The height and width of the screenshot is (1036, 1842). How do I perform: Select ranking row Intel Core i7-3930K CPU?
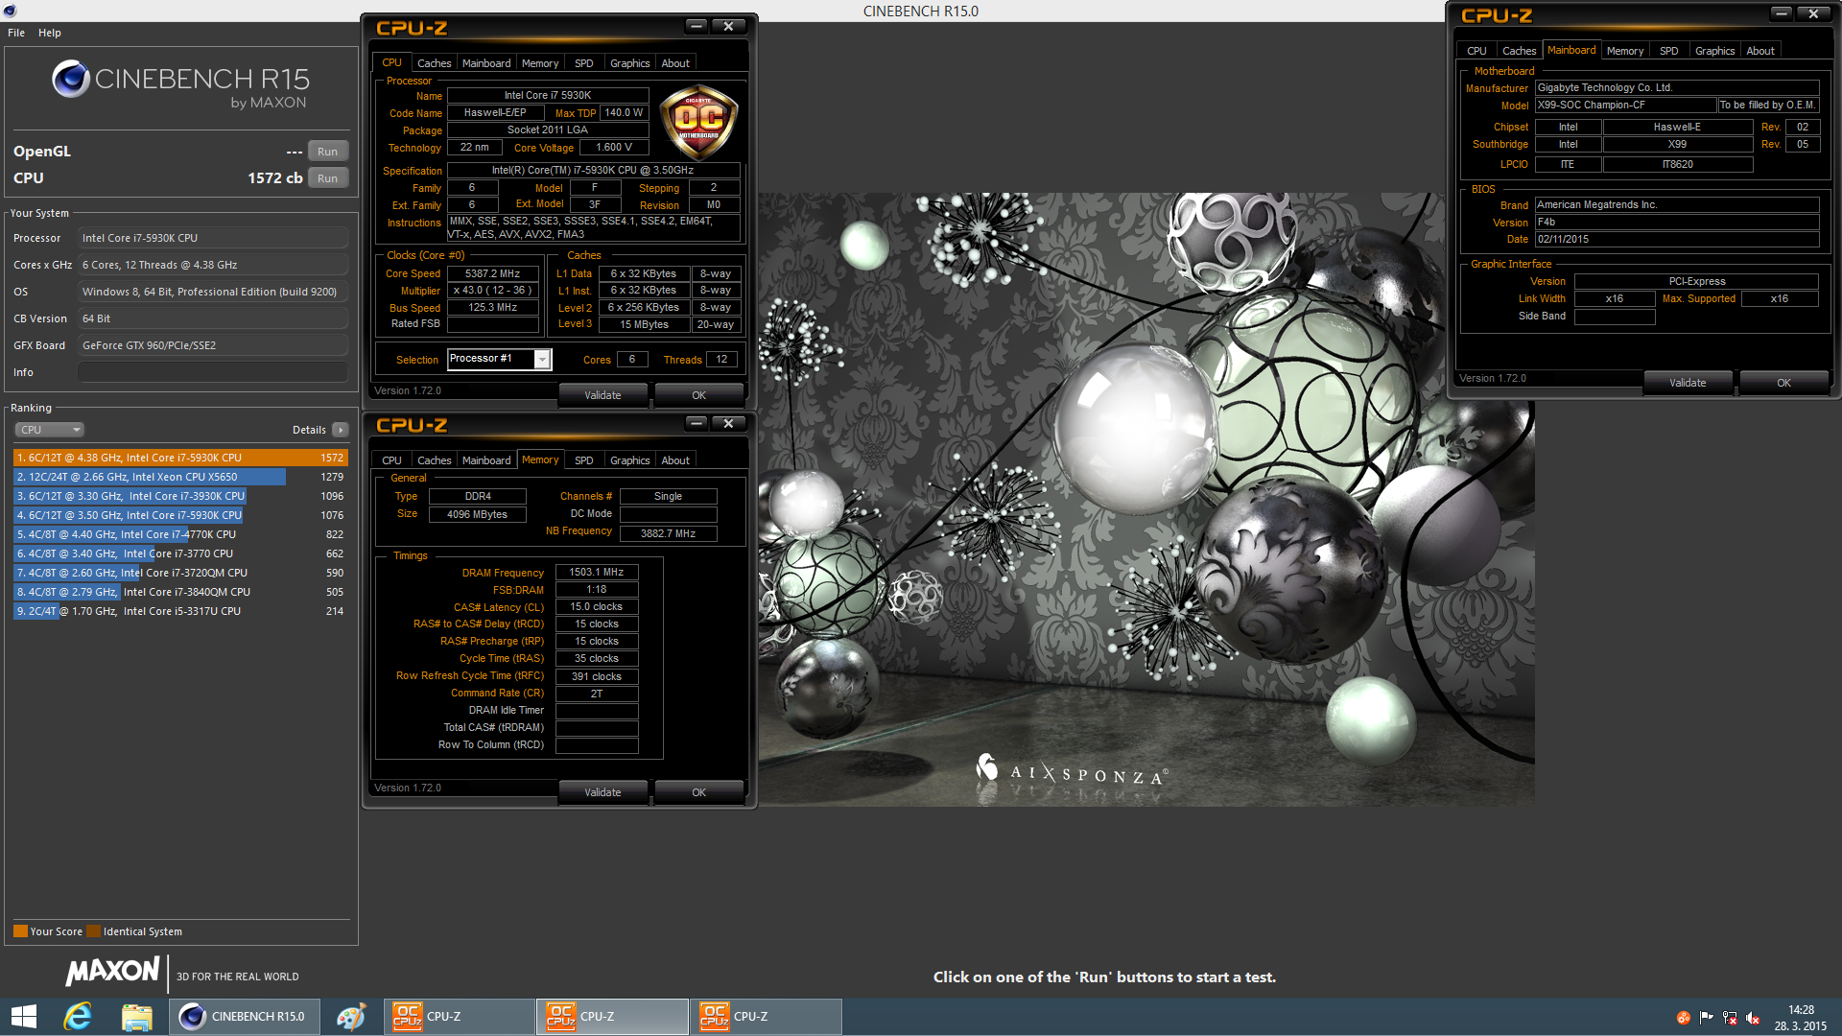[180, 496]
